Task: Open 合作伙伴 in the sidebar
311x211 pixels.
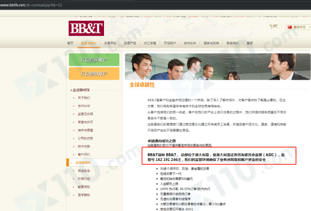Action: tap(84, 106)
